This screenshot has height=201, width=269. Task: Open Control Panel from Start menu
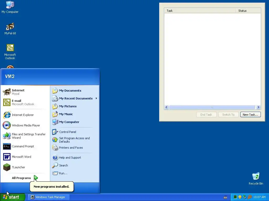[75, 132]
